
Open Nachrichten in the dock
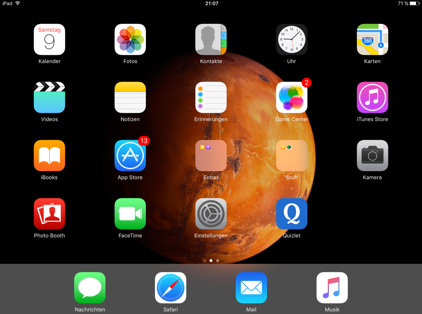tap(90, 288)
